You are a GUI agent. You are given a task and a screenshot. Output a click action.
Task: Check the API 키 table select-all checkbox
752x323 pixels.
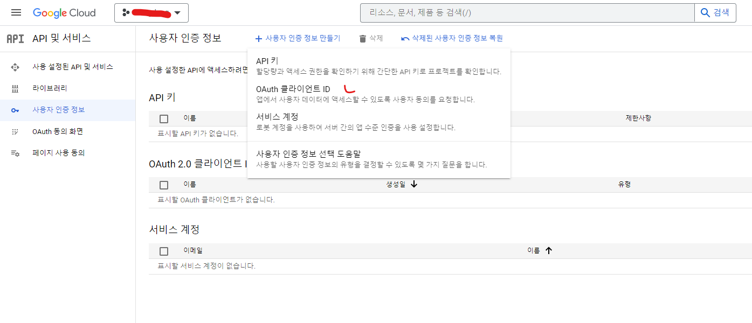click(x=164, y=118)
